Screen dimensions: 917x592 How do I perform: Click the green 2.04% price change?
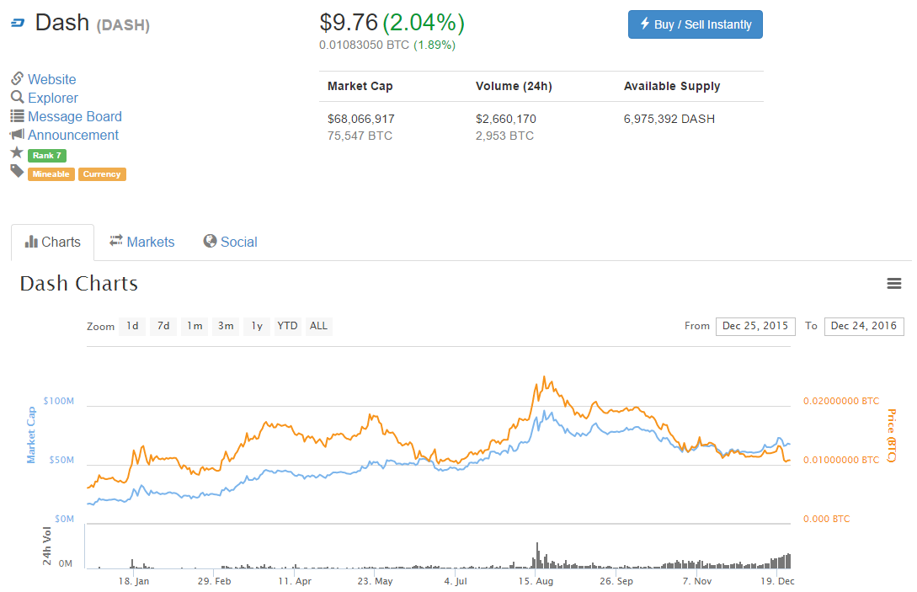(x=424, y=23)
